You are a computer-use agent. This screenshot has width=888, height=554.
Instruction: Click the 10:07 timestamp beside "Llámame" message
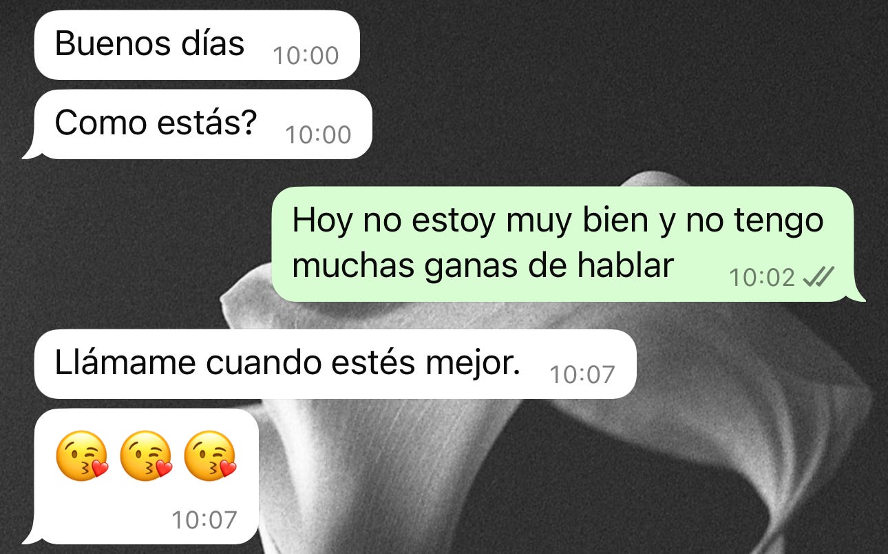582,375
